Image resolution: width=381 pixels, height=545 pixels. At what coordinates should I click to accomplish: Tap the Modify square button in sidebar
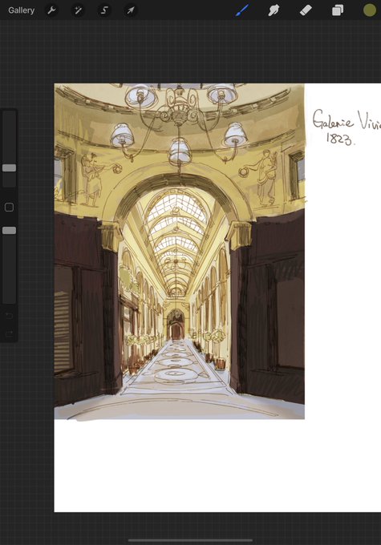coord(9,208)
